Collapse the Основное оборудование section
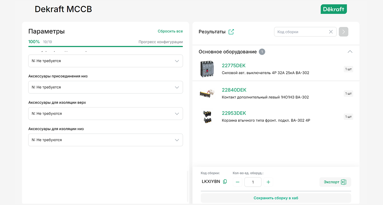The image size is (383, 205). click(x=350, y=52)
